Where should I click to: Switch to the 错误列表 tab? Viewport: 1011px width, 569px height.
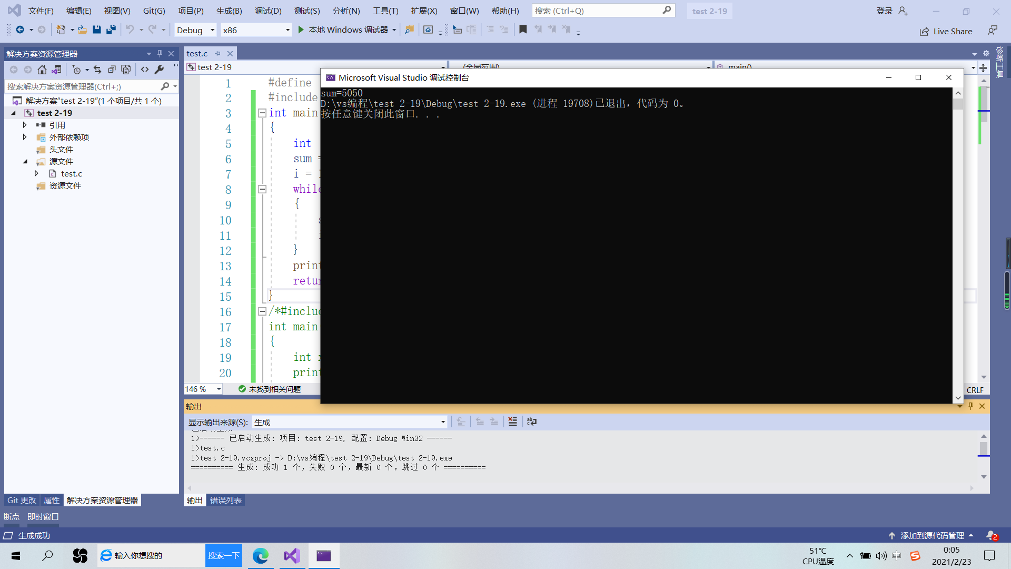pos(225,500)
